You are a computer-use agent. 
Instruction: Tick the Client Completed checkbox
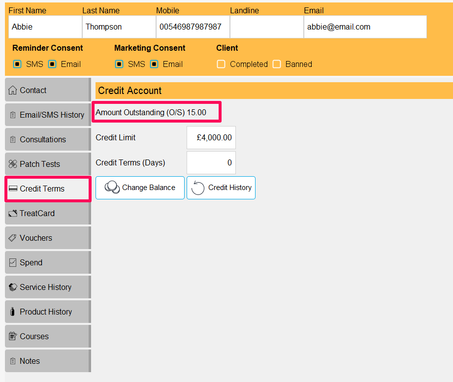[221, 64]
